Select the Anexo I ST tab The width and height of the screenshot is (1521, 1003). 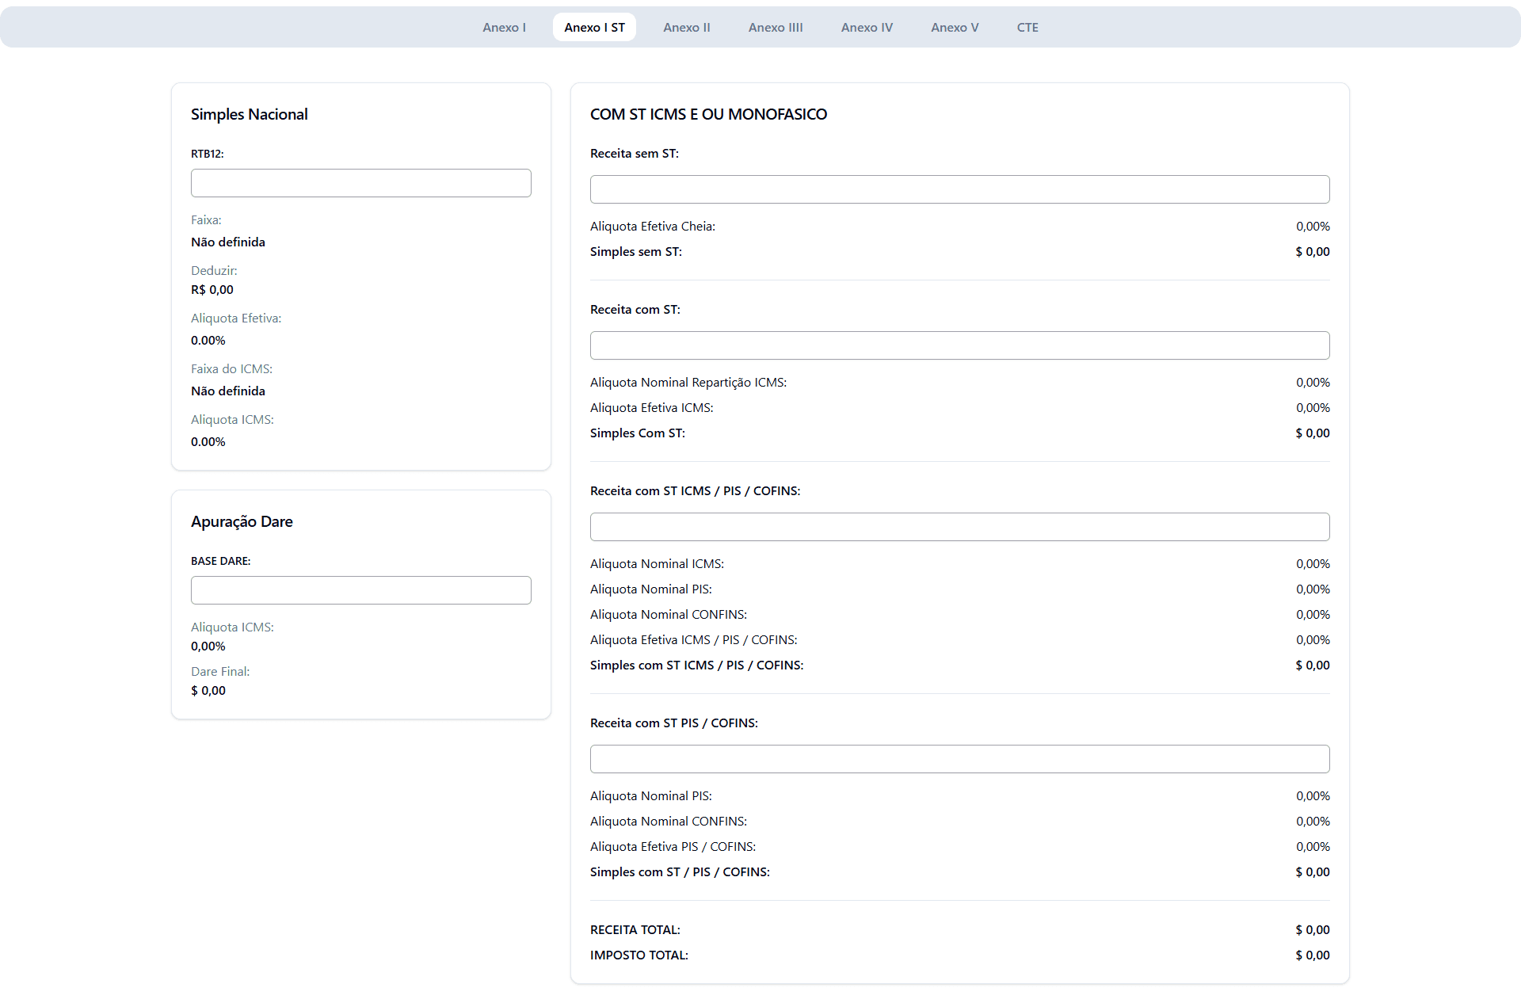point(594,27)
